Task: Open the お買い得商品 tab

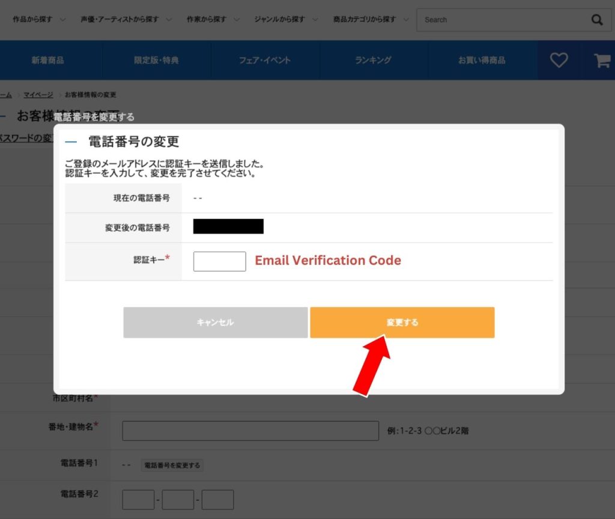Action: 482,60
